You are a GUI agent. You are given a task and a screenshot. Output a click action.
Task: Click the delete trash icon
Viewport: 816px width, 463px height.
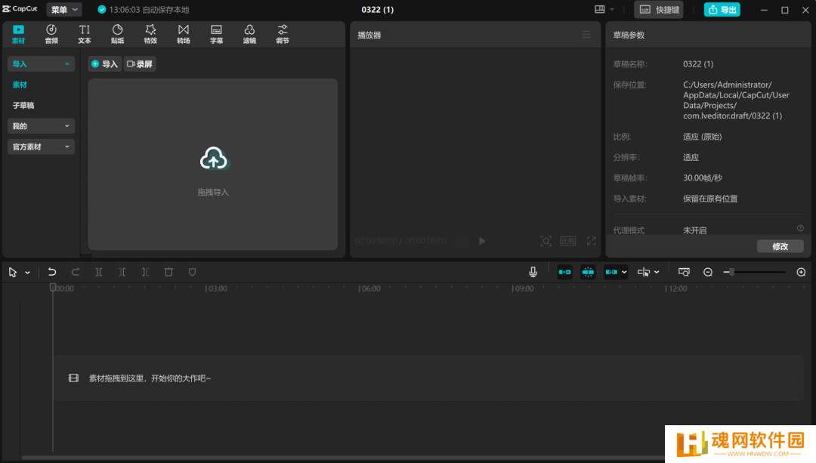click(168, 272)
